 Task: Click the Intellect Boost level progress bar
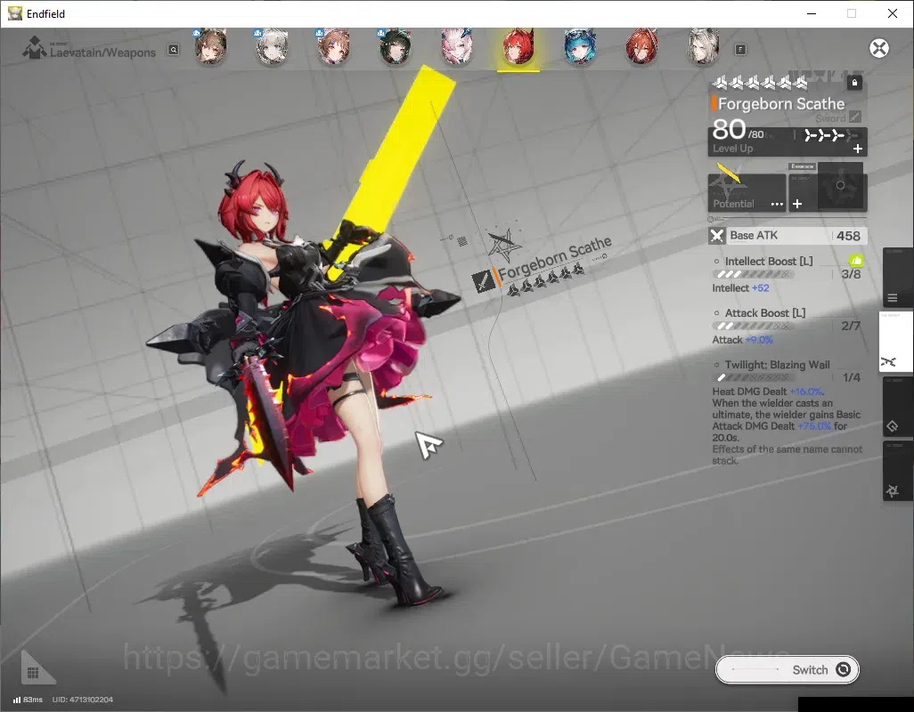(753, 274)
